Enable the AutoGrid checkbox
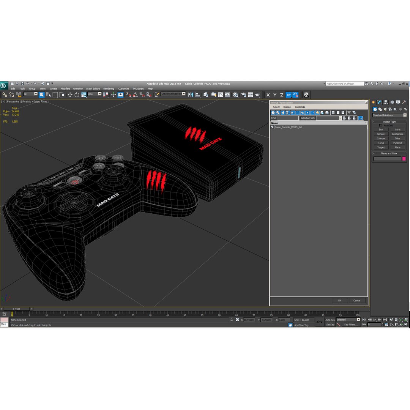 click(x=380, y=126)
